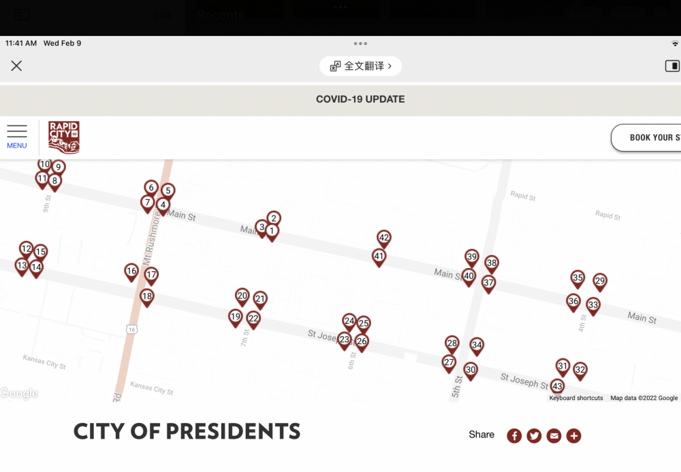Viewport: 681px width, 472px height.
Task: Select map marker number 20
Action: pyautogui.click(x=242, y=296)
